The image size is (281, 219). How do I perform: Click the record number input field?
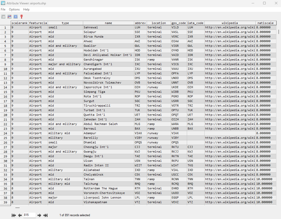(29, 215)
